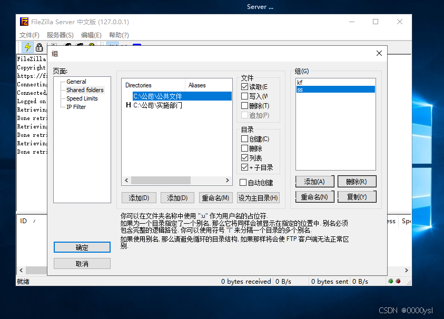
Task: Click '0 bytes received' status text
Action: [x=246, y=281]
